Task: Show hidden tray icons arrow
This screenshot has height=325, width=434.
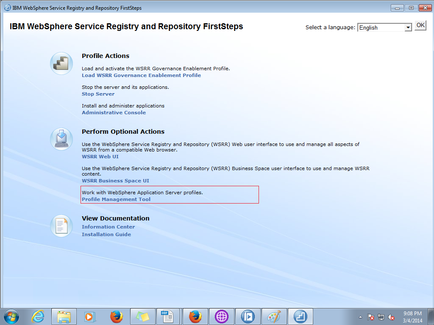Action: (360, 317)
